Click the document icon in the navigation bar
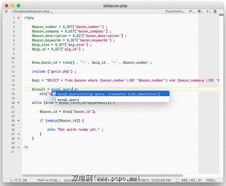 point(215,11)
